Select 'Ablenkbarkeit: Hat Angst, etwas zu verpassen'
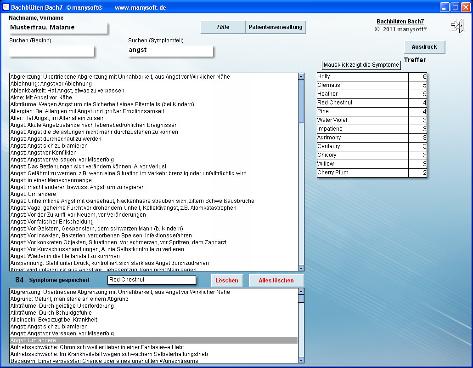 (154, 91)
